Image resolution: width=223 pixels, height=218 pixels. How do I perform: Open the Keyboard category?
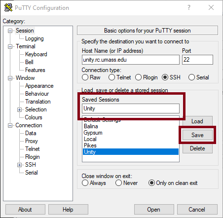(x=36, y=54)
